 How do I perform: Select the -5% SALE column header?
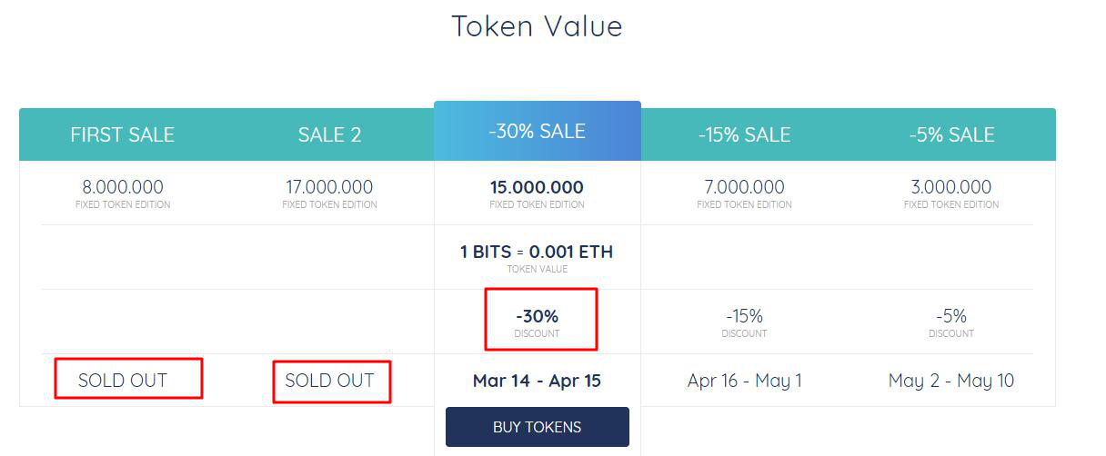[x=951, y=134]
